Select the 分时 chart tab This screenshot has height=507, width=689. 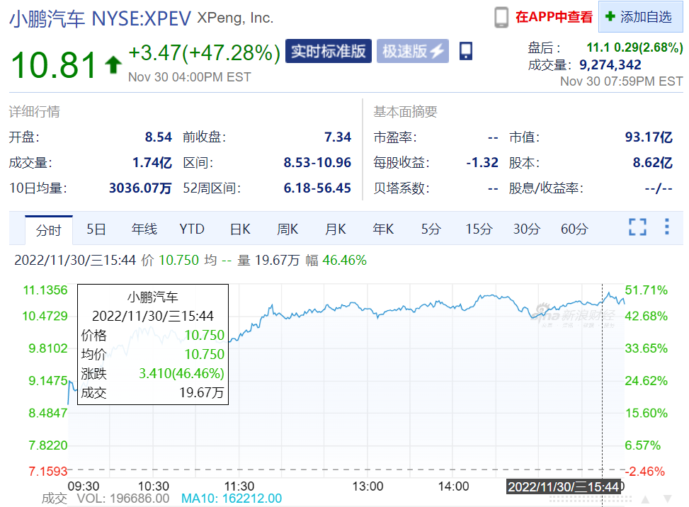48,229
